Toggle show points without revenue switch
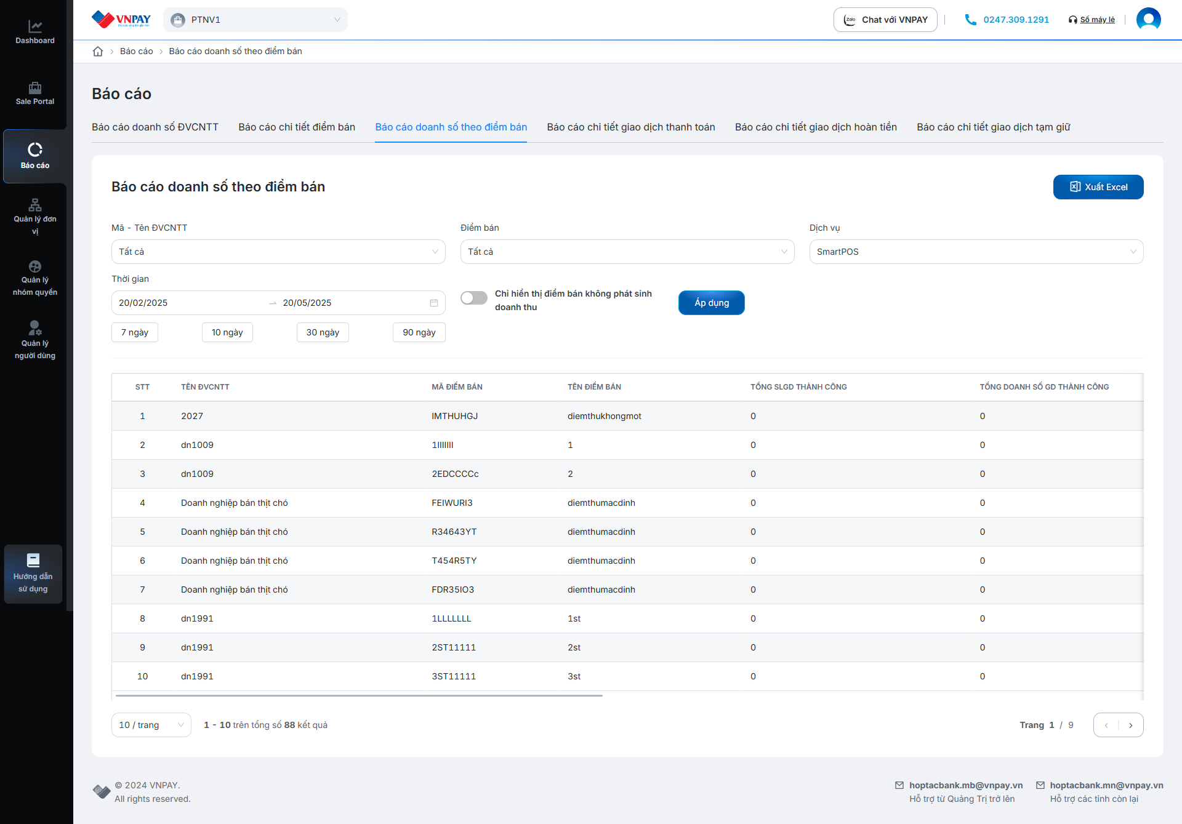 [474, 298]
